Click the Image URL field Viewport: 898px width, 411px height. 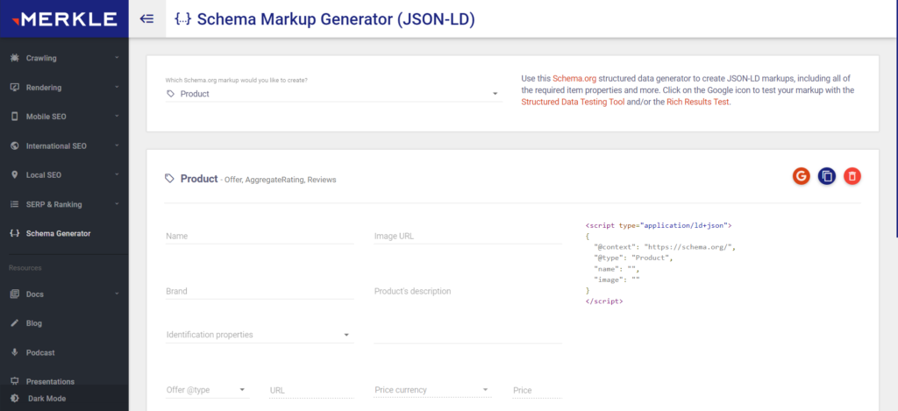click(468, 236)
